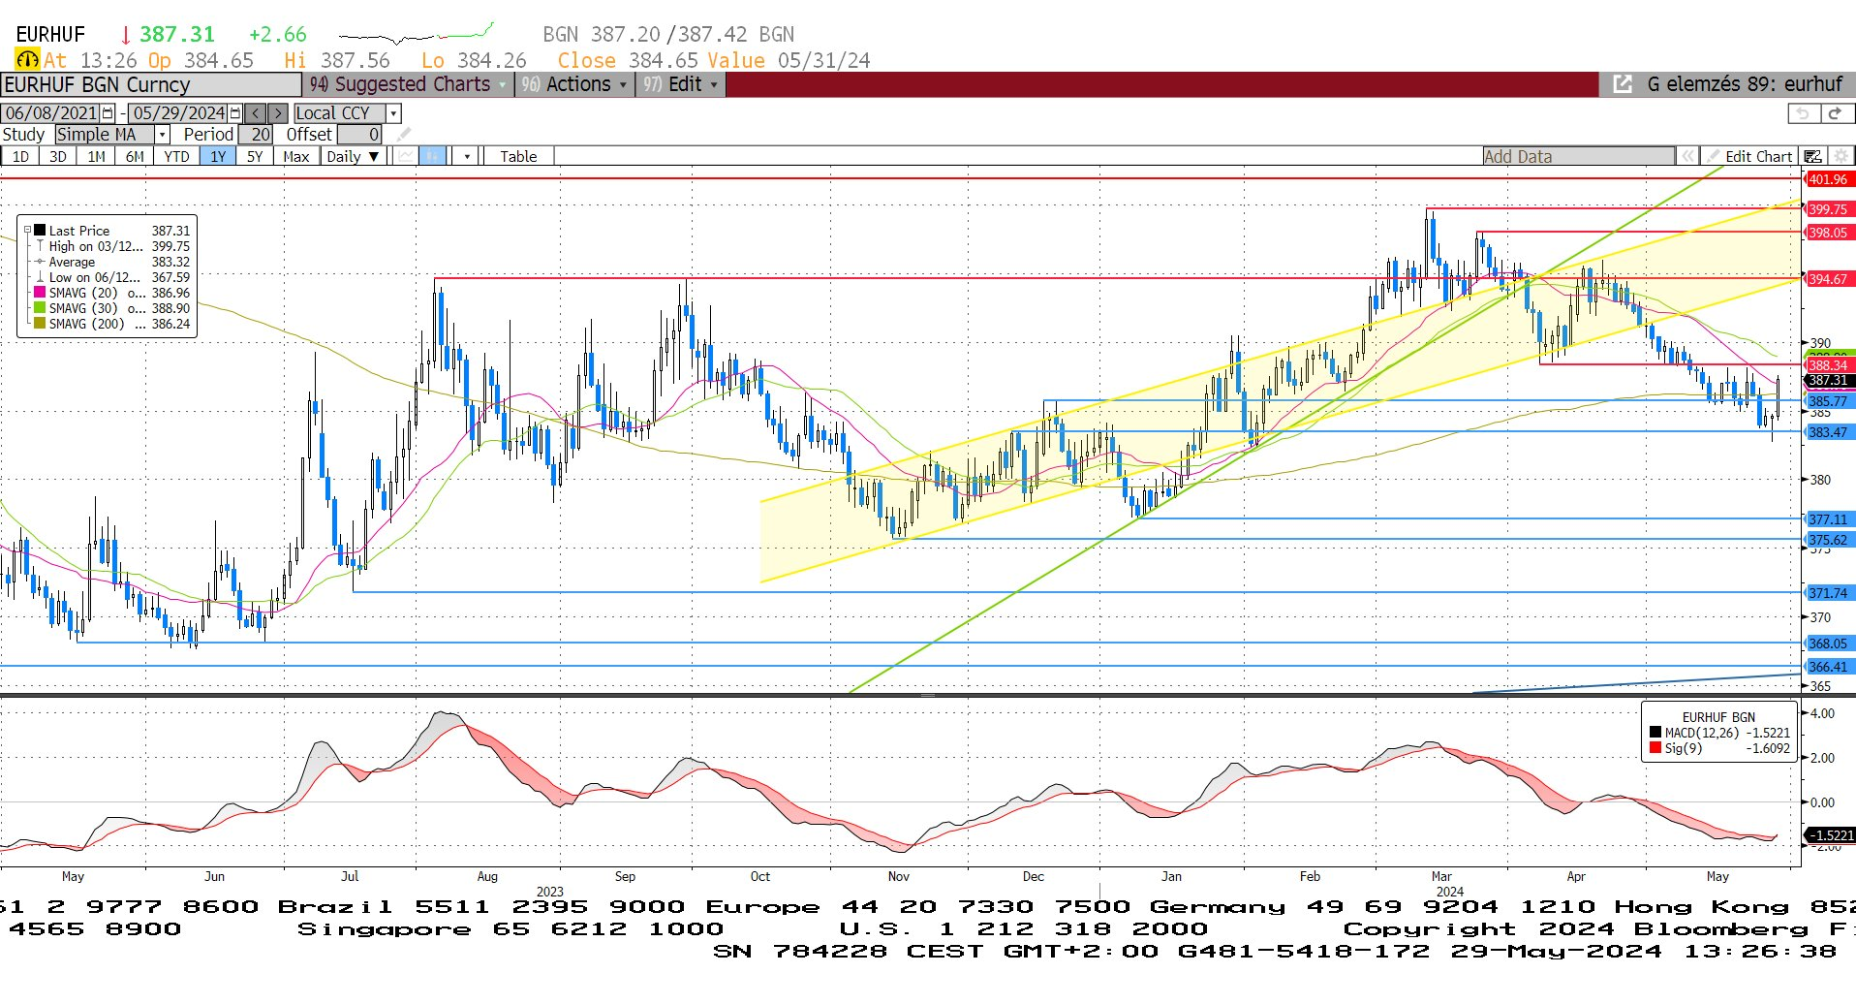The height and width of the screenshot is (1005, 1856).
Task: Click the red Sig(9) legend swatch
Action: [1655, 748]
